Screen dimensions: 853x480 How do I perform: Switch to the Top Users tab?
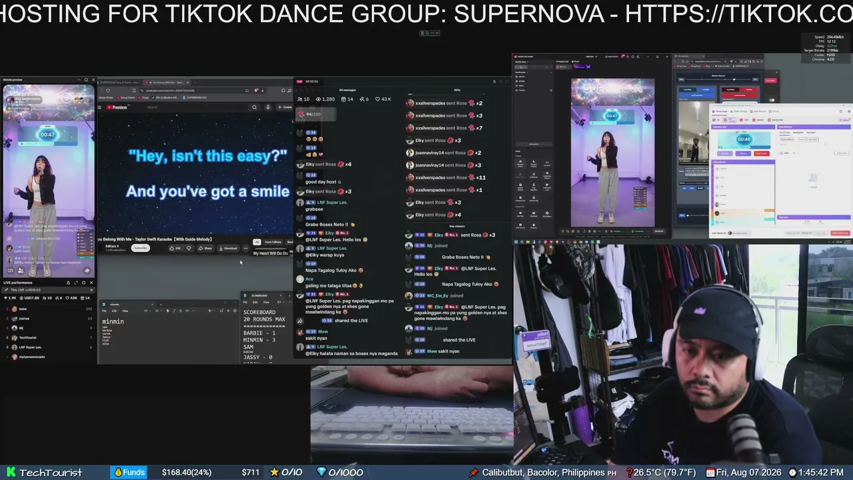[811, 133]
